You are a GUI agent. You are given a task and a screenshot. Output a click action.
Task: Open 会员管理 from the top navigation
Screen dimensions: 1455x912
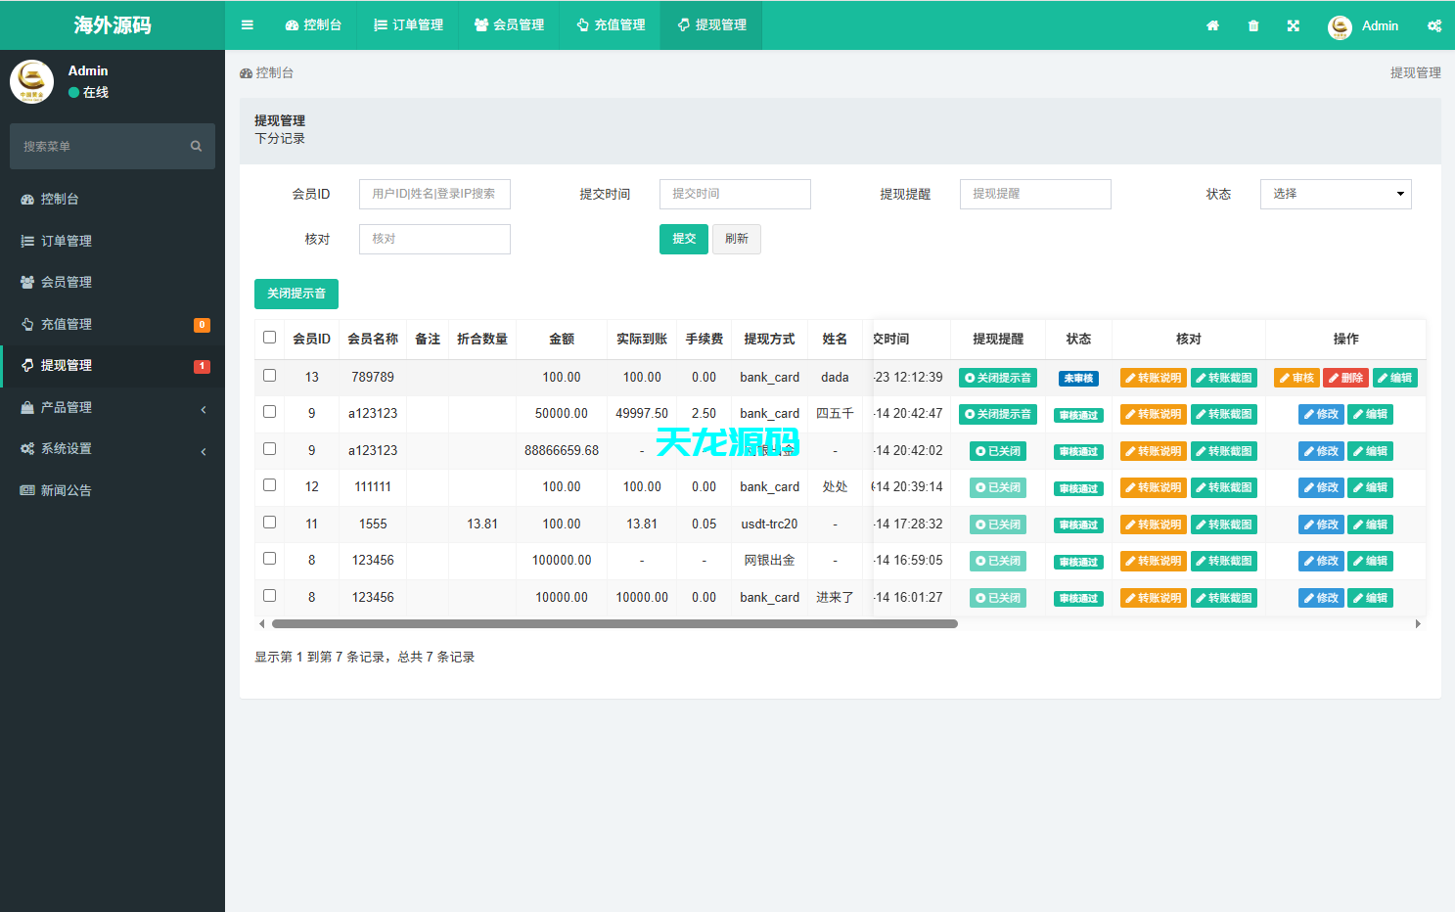coord(508,24)
